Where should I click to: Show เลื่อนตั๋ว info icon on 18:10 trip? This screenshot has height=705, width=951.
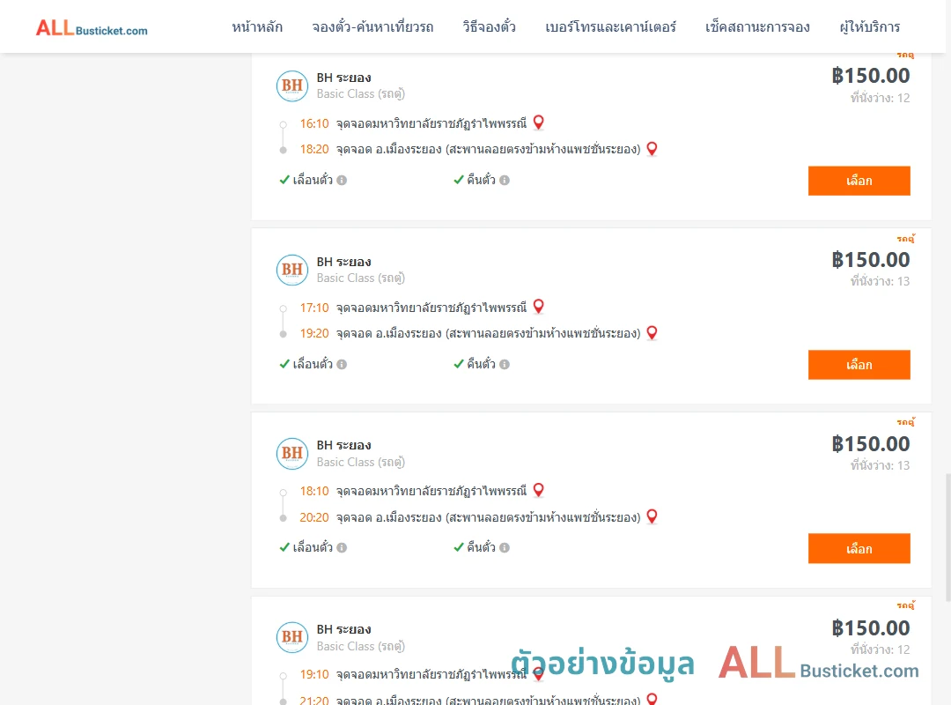[342, 548]
